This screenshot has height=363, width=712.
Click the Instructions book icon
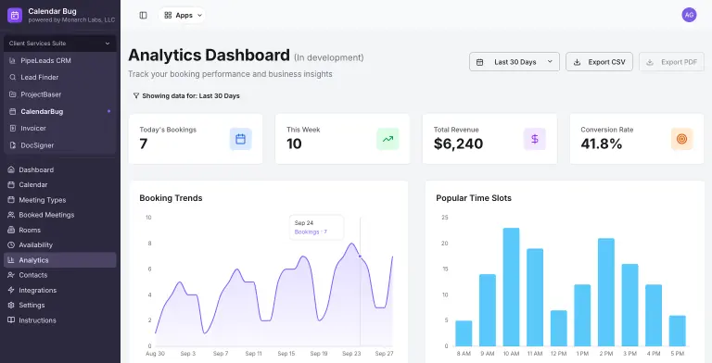click(11, 320)
